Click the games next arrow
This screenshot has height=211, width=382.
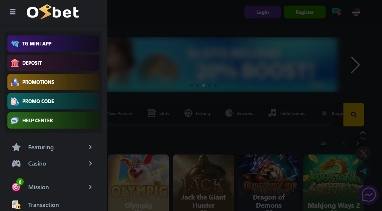click(358, 143)
